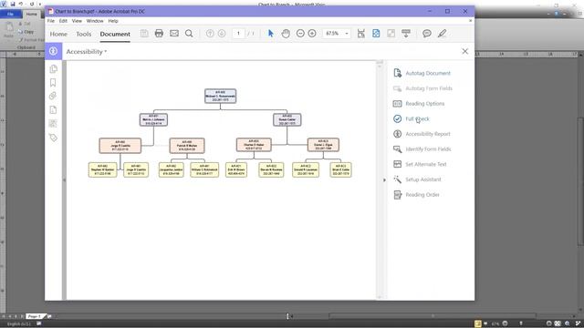584x328 pixels.
Task: Click the purple Accessibility tool icon
Action: pyautogui.click(x=53, y=51)
